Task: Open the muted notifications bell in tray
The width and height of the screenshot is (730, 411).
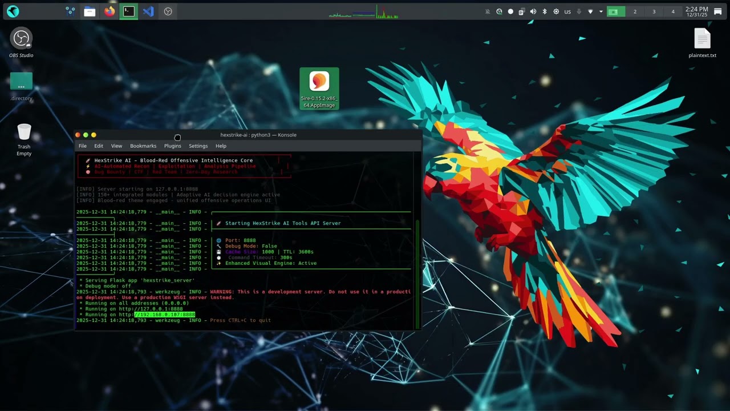Action: 488,11
